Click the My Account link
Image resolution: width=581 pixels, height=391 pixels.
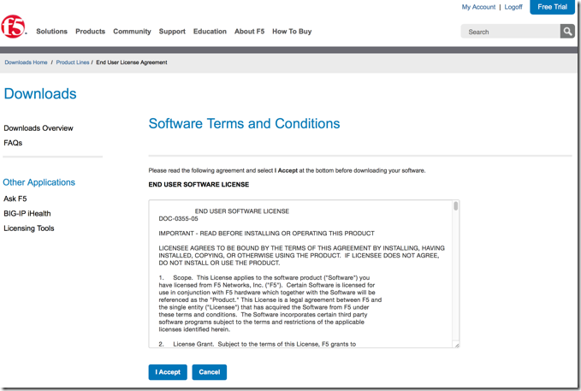[478, 7]
